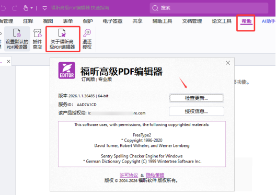Click version text 2026.1.1.36485

tap(82, 96)
